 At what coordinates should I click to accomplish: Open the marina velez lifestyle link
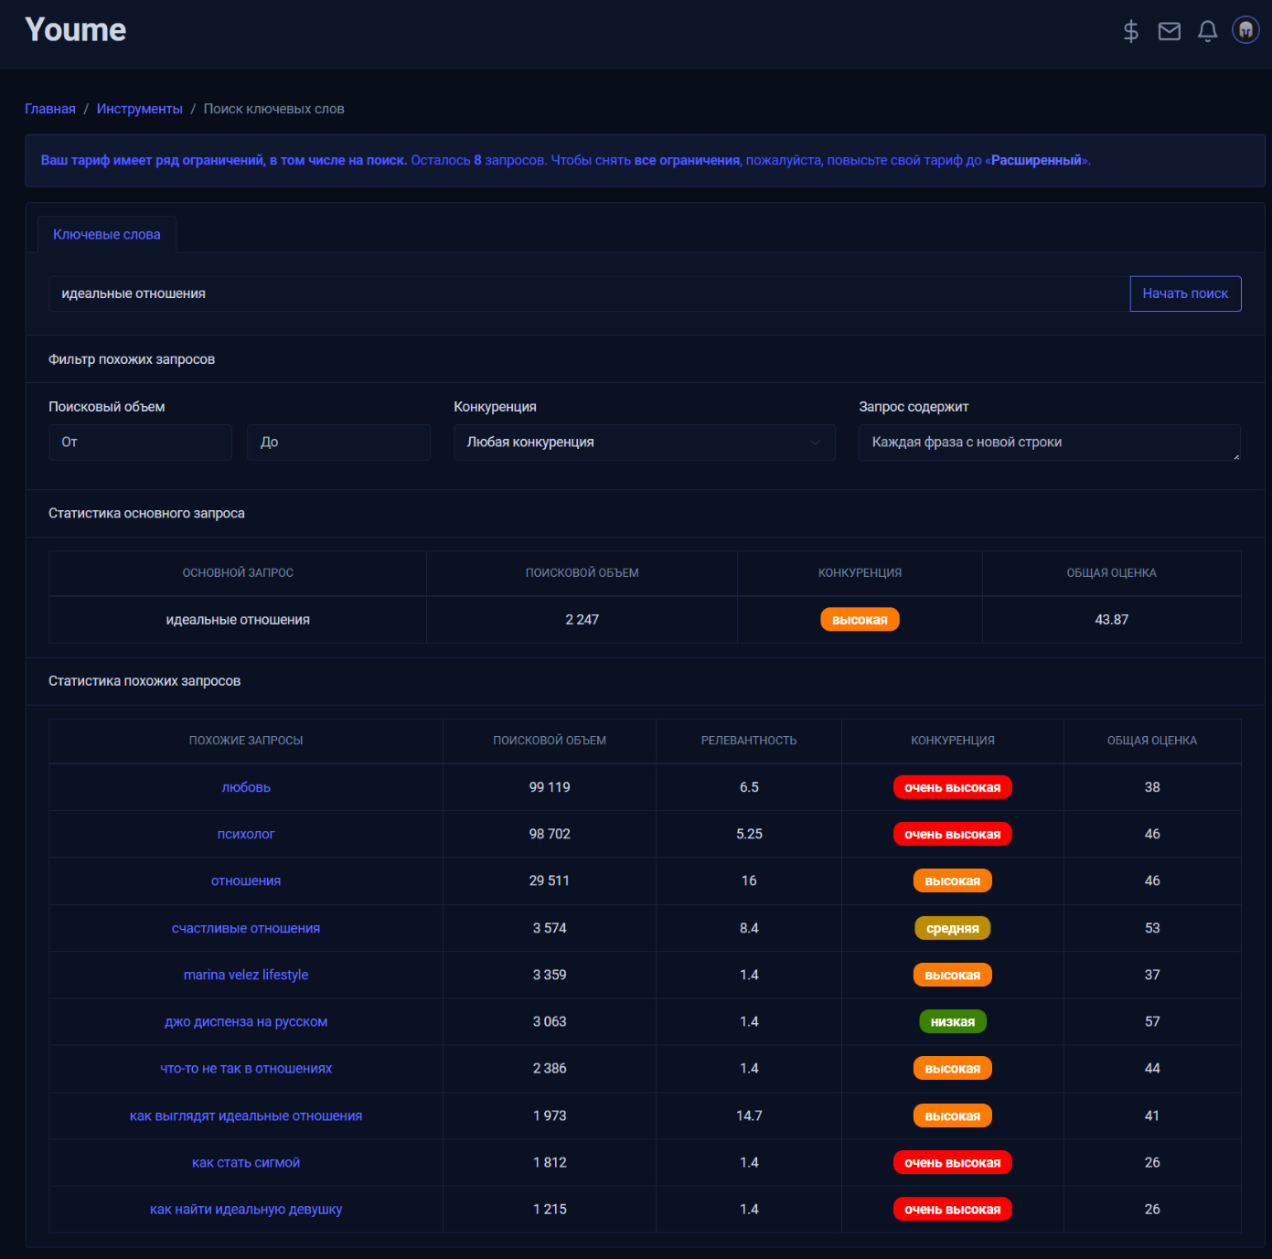(246, 975)
